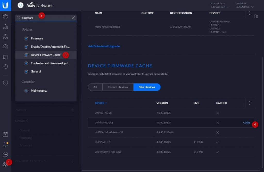Image resolution: width=264 pixels, height=172 pixels.
Task: Switch to the All devices tab
Action: click(x=95, y=87)
